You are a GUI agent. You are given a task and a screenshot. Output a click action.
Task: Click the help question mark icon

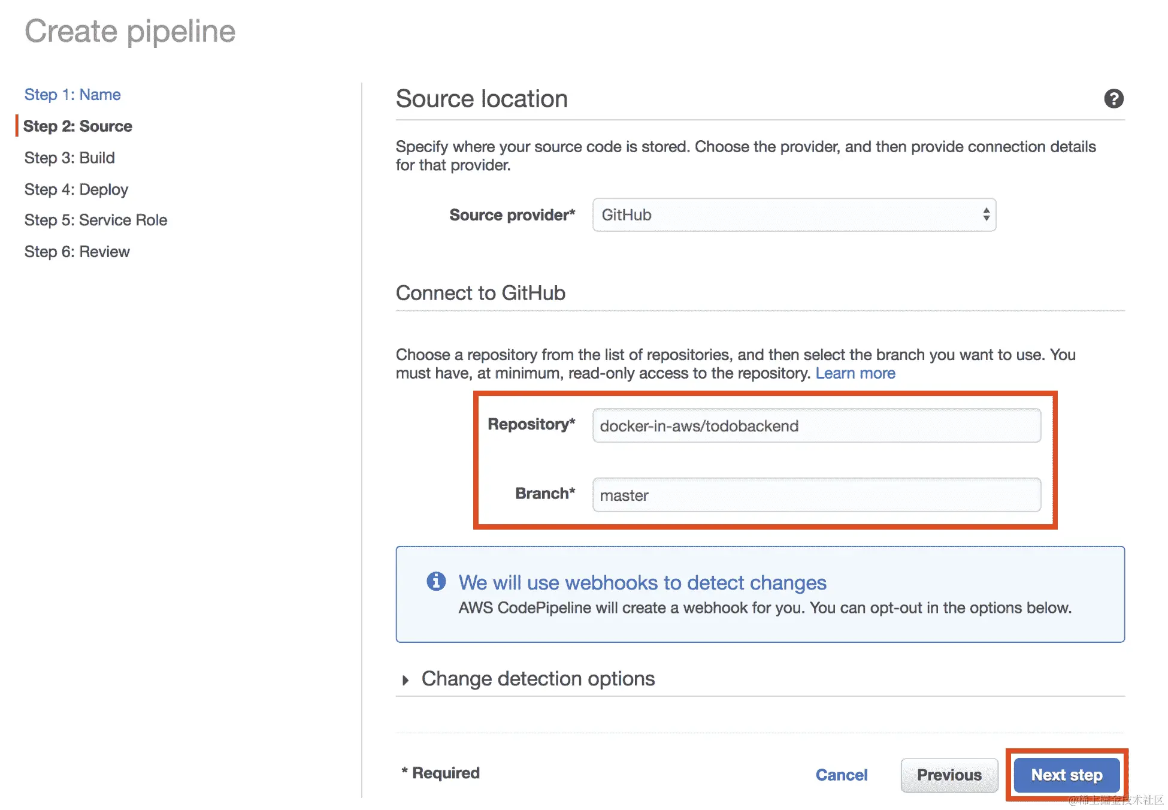1113,99
